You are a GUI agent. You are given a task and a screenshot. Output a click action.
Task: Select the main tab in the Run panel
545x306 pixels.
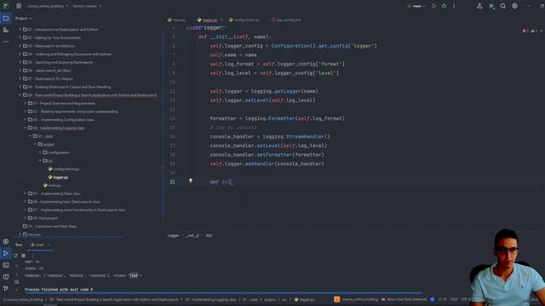pyautogui.click(x=37, y=245)
